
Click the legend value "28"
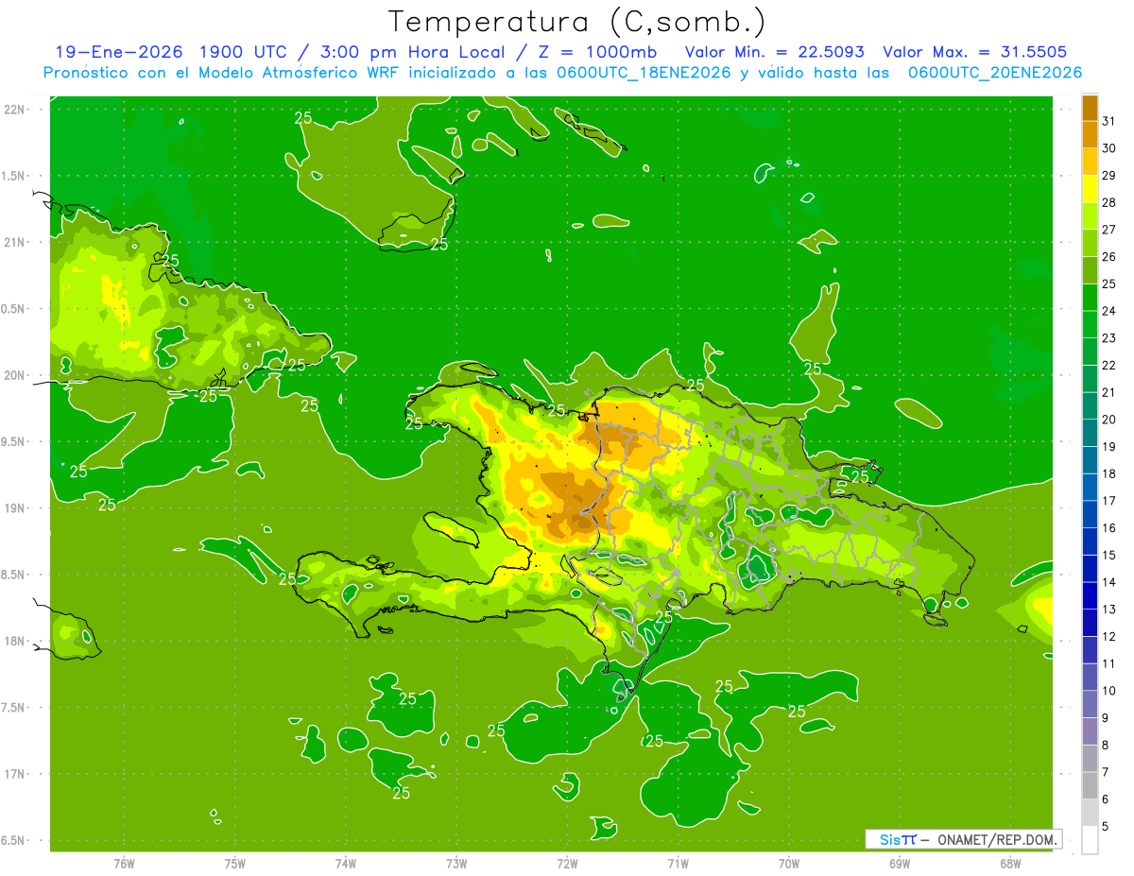[x=1109, y=202]
